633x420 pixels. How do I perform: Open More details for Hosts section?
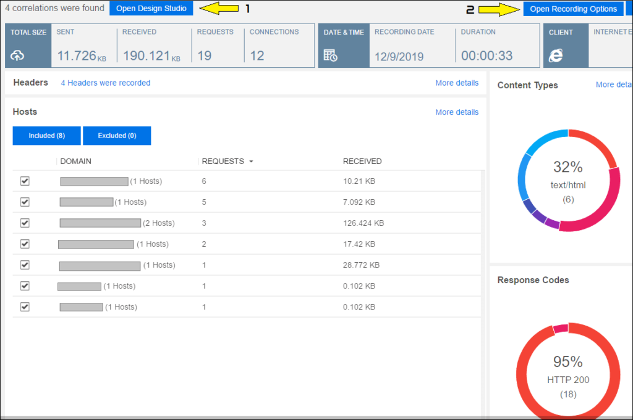(x=456, y=112)
